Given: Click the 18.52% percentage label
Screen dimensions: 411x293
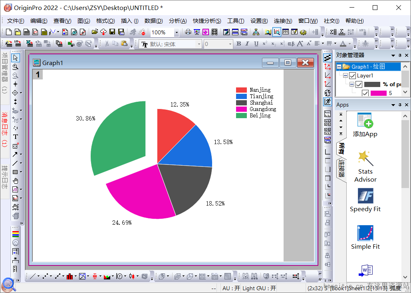Looking at the screenshot, I should (x=215, y=204).
